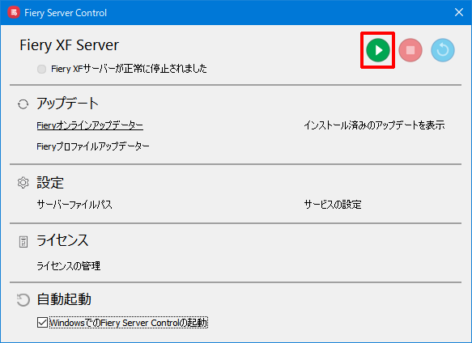Viewport: 472px width, 343px height.
Task: Click the 自動起動 section heading
Action: coord(64,299)
